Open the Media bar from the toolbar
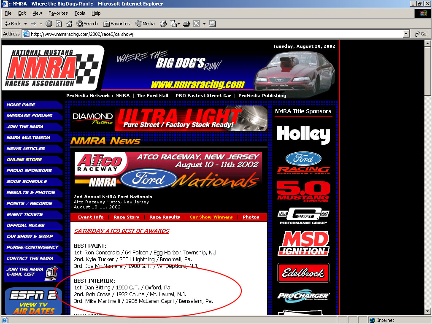The image size is (432, 324). coord(145,24)
